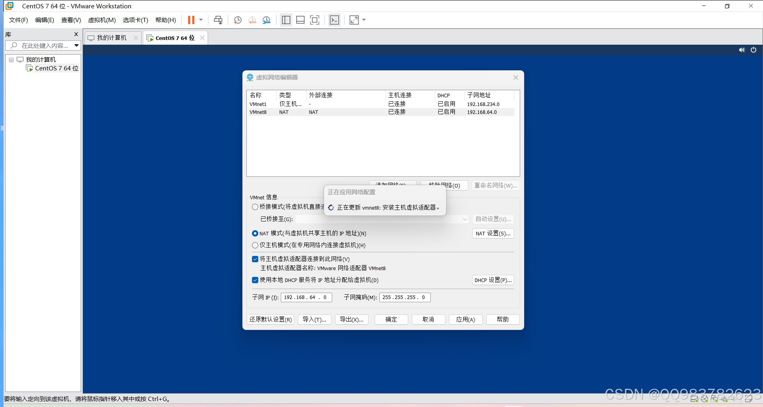The width and height of the screenshot is (763, 407).
Task: Click the subnet IP input field
Action: 306,297
